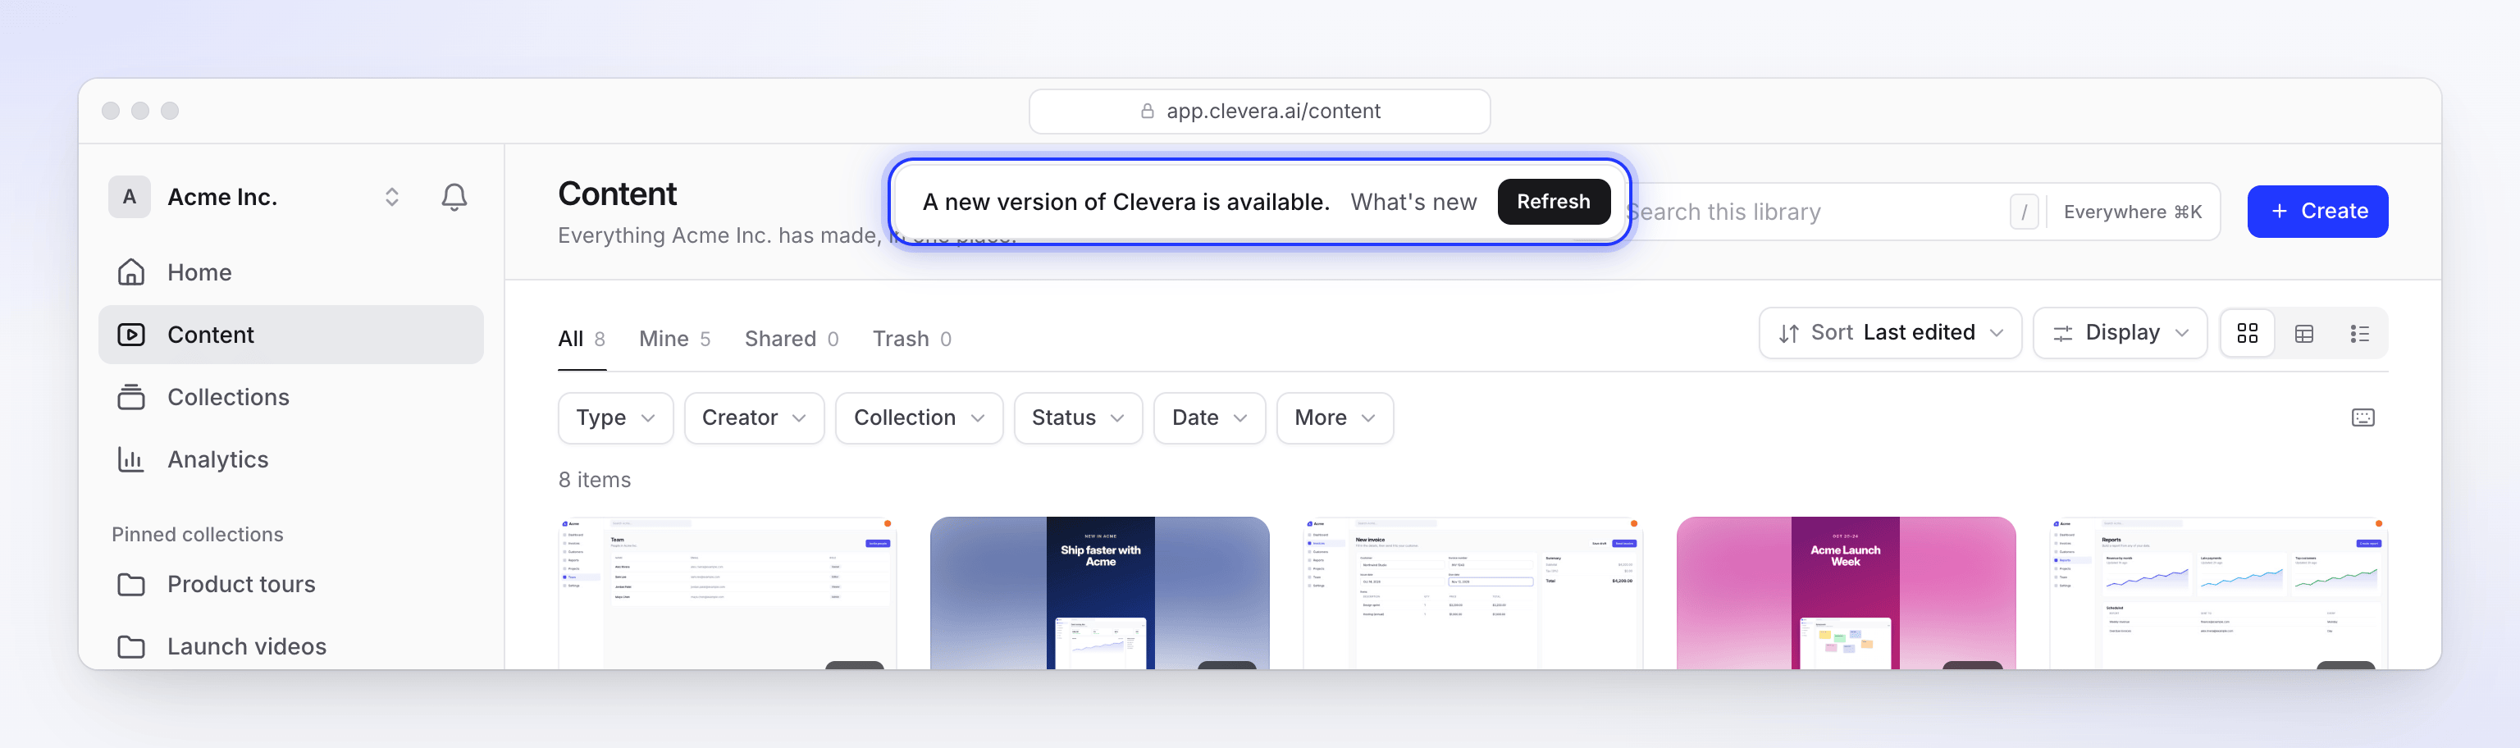Open the Reports screenshot thumbnail
The width and height of the screenshot is (2520, 748).
[2218, 592]
